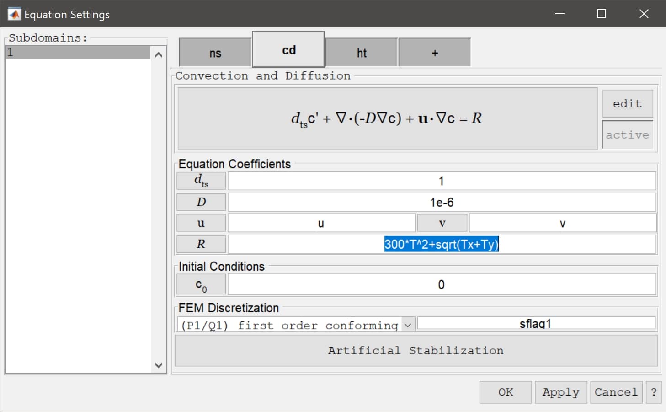
Task: Click the dts coefficient label button
Action: point(201,181)
